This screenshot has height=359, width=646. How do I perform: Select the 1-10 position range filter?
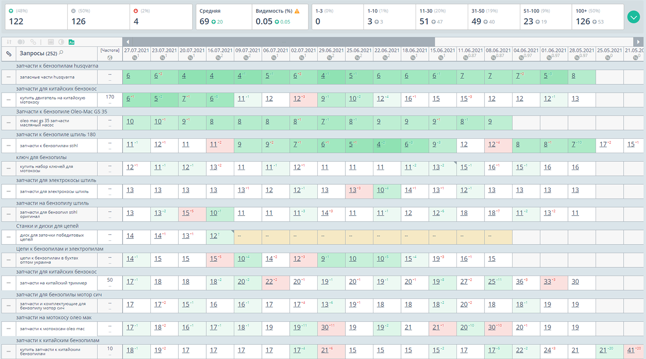pos(390,17)
